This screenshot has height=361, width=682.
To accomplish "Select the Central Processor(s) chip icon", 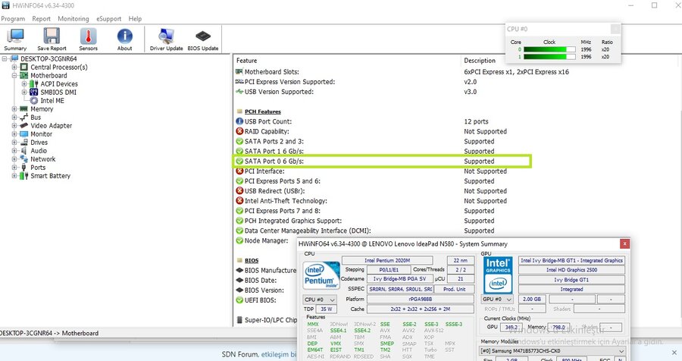I will tap(24, 67).
